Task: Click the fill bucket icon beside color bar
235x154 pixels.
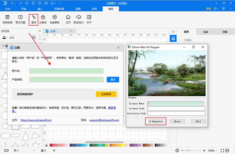Action: [47, 145]
